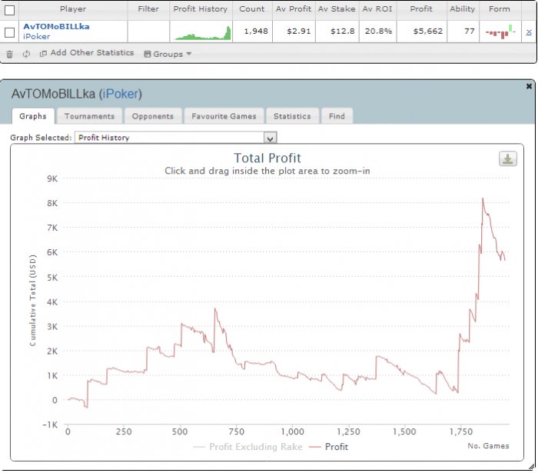This screenshot has height=473, width=538.
Task: Click the Profit History sparkline thumbnail
Action: coord(201,32)
